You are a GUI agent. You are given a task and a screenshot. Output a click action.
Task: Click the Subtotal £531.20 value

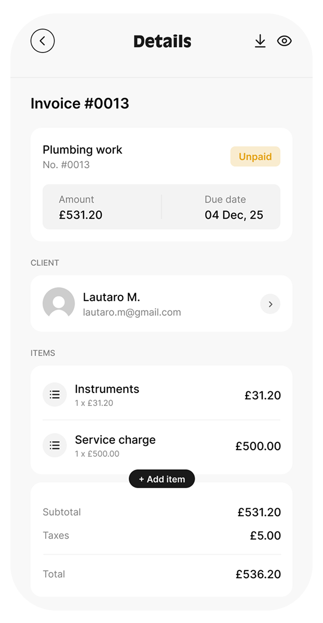(259, 512)
